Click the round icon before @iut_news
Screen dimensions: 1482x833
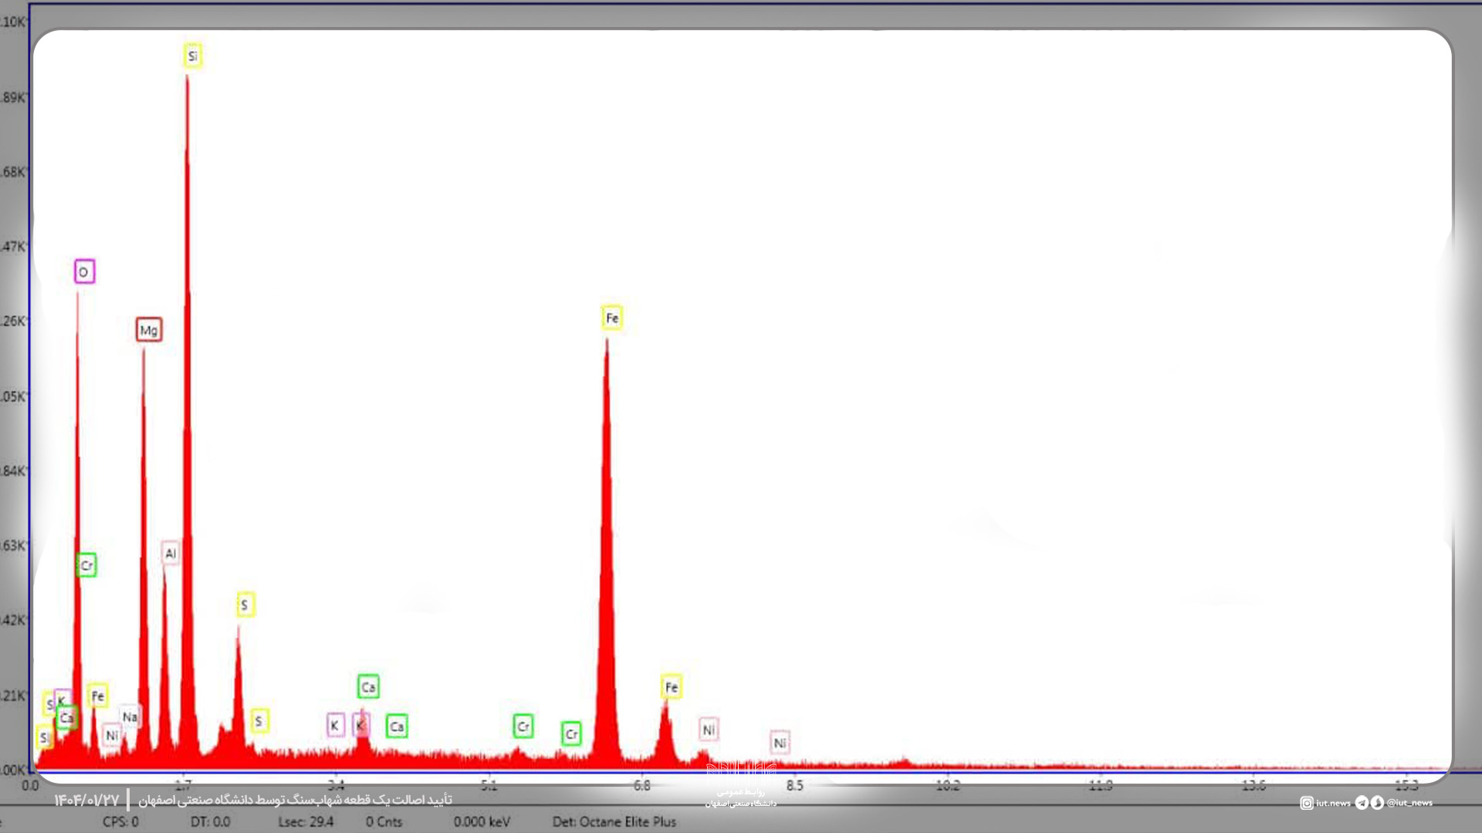coord(1377,803)
